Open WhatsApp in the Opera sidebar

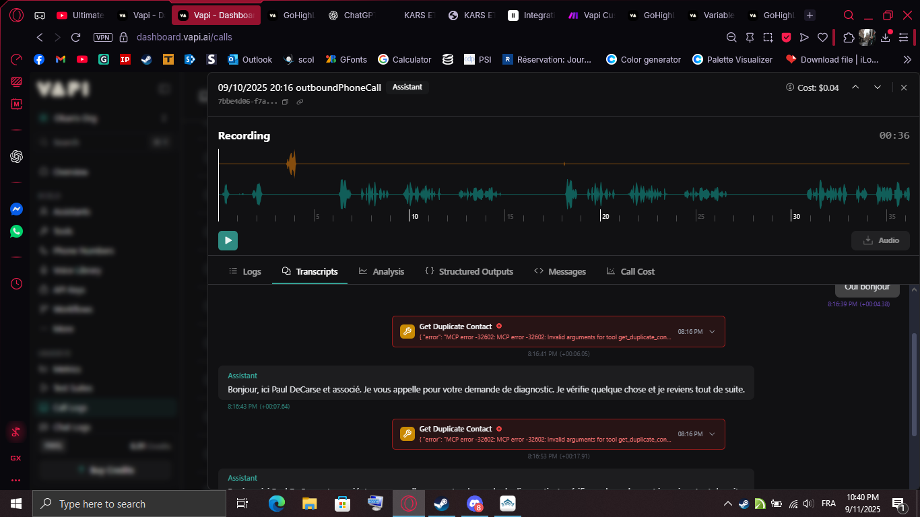[x=16, y=232]
